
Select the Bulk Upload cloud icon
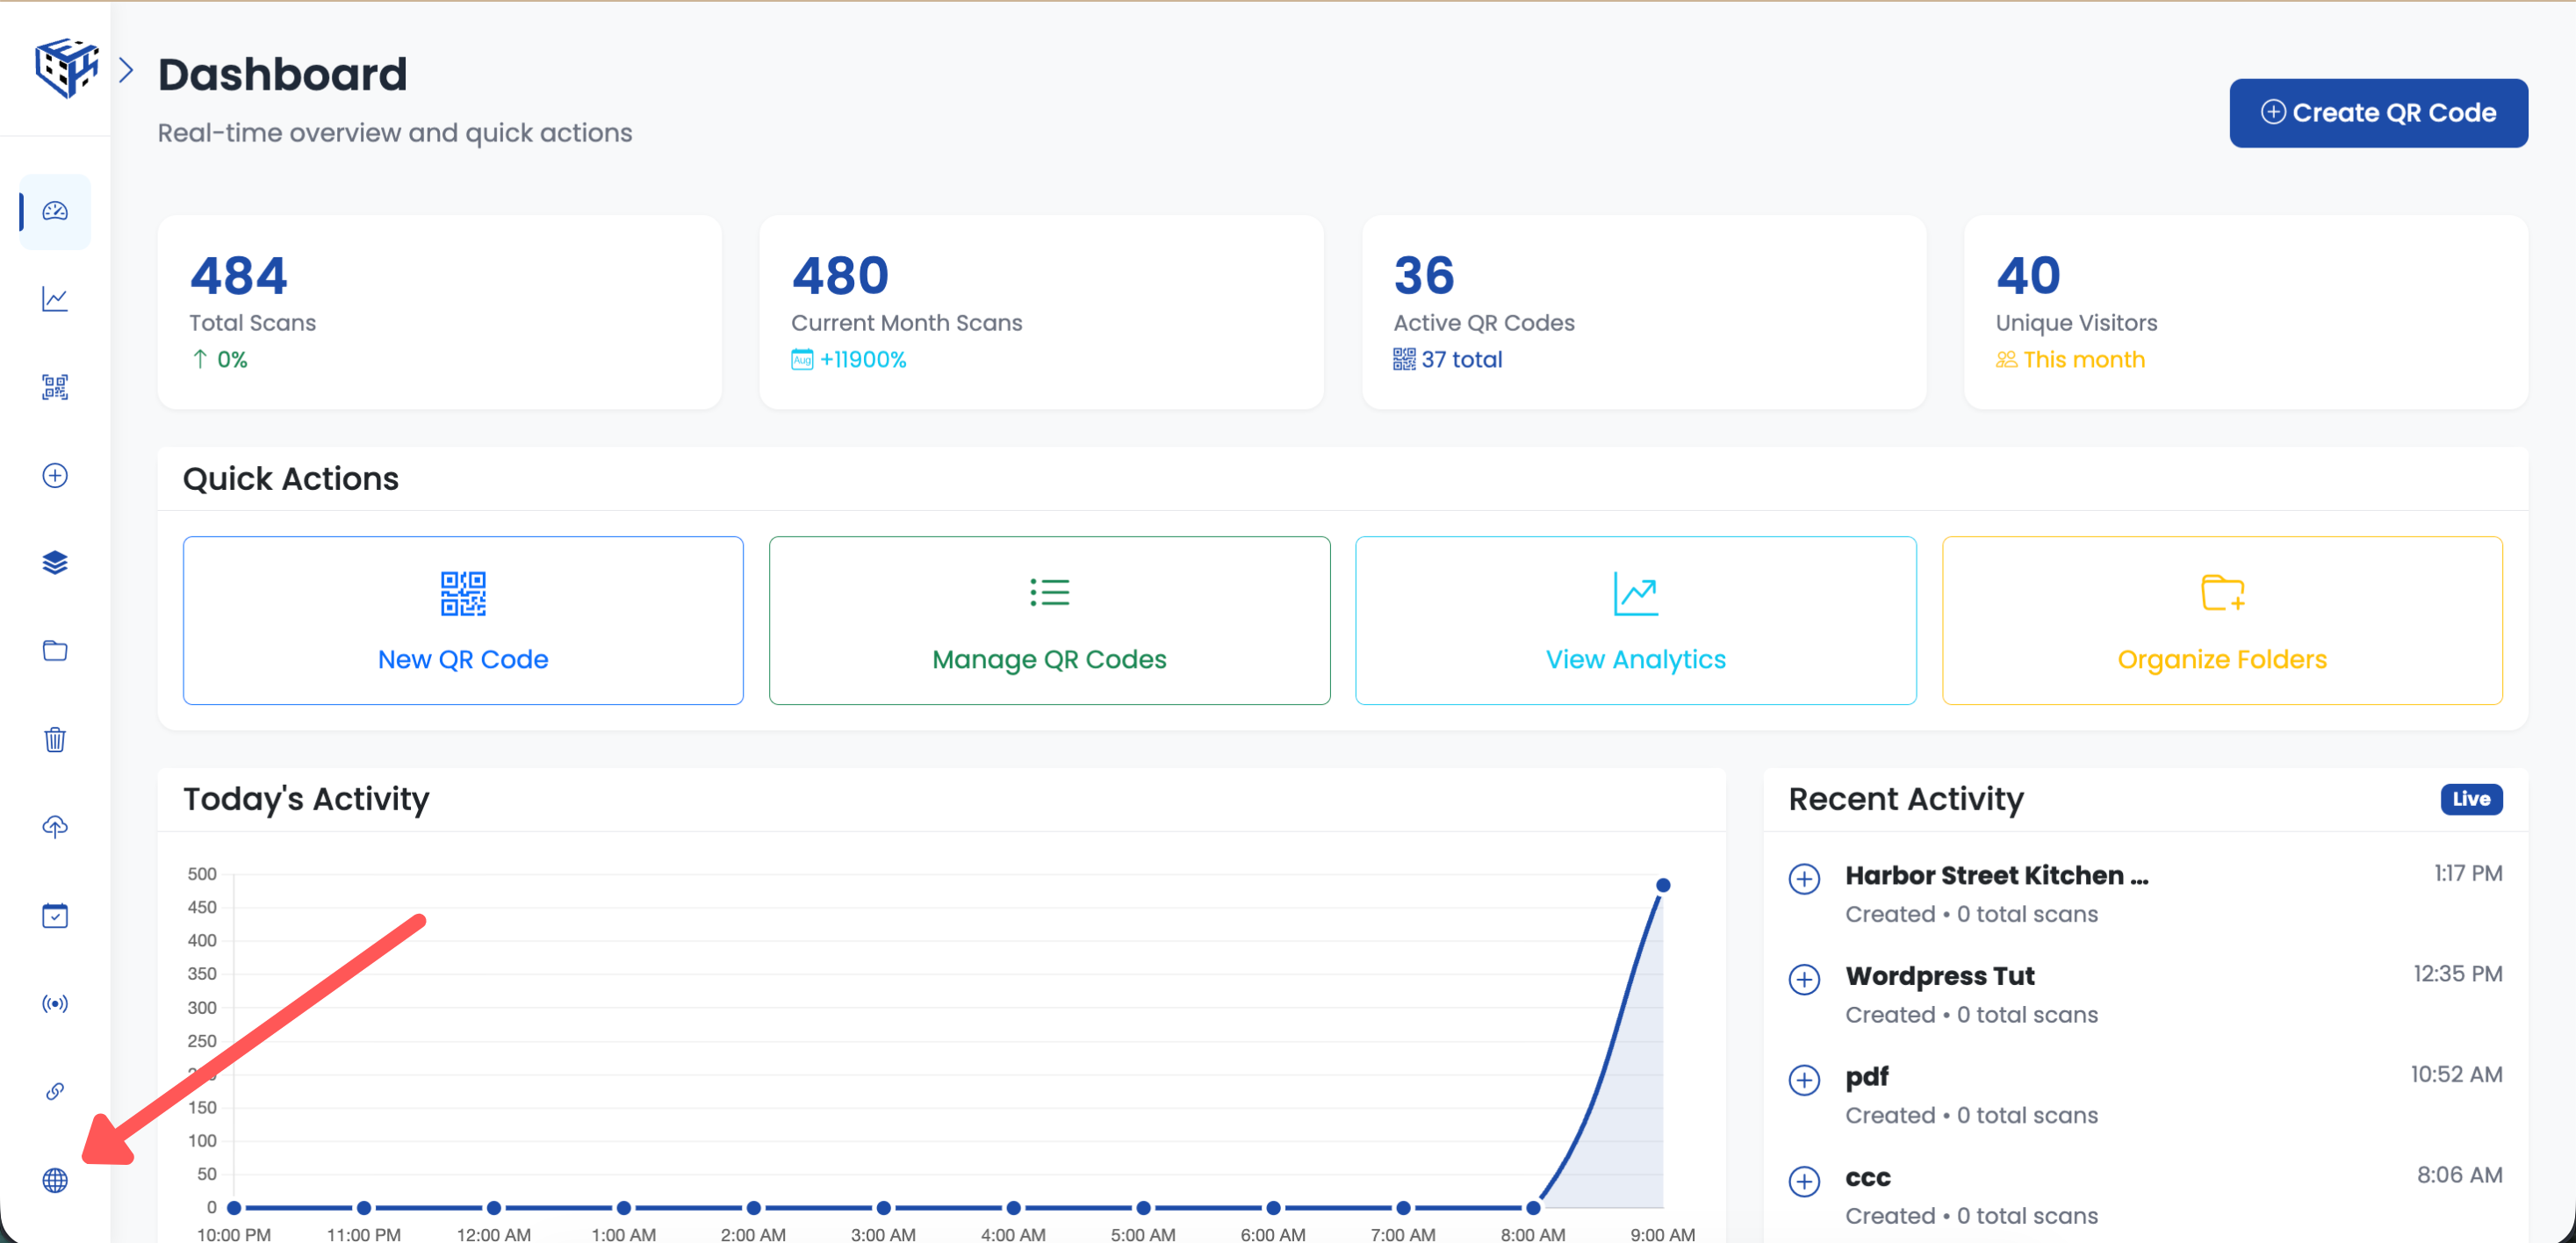tap(55, 827)
